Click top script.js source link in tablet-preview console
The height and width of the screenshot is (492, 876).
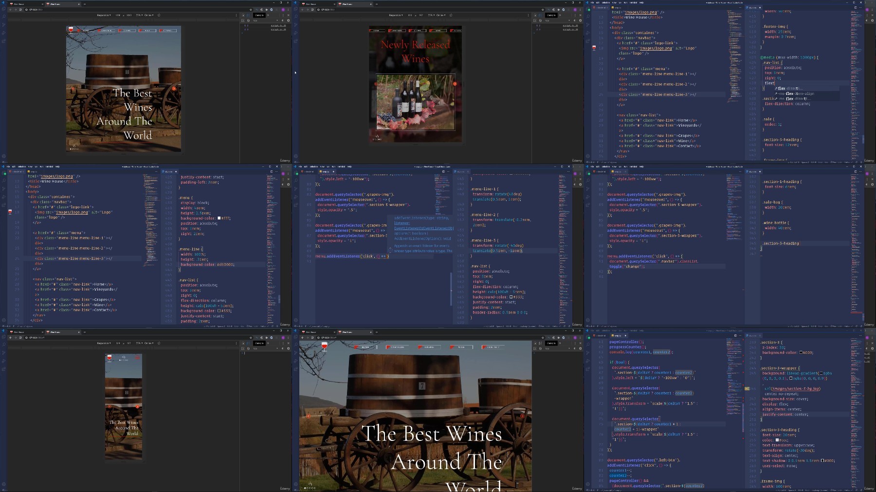(x=278, y=25)
